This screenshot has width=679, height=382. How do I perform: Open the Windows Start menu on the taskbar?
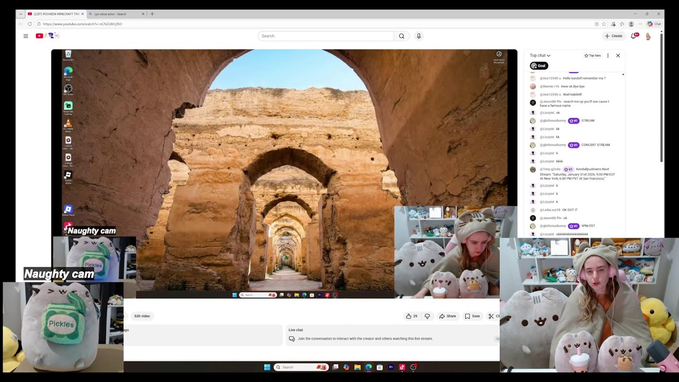pyautogui.click(x=267, y=367)
